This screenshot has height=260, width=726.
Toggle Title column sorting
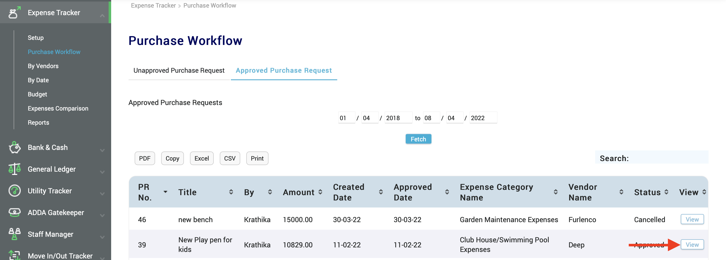coord(231,192)
